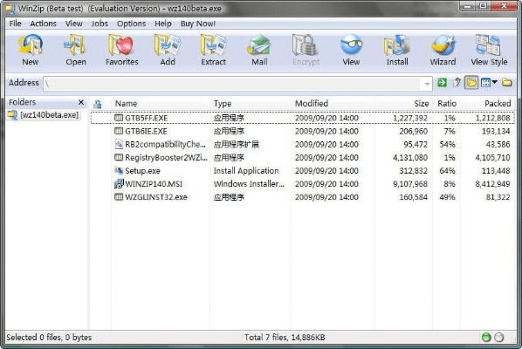Select the RegistryBooster2WZi... file

pos(166,158)
